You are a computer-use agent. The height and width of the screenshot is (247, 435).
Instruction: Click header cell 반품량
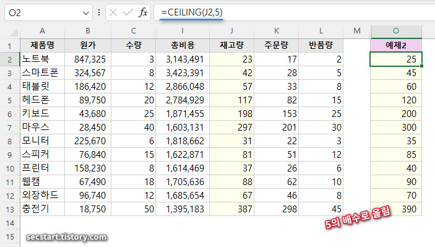click(x=321, y=46)
